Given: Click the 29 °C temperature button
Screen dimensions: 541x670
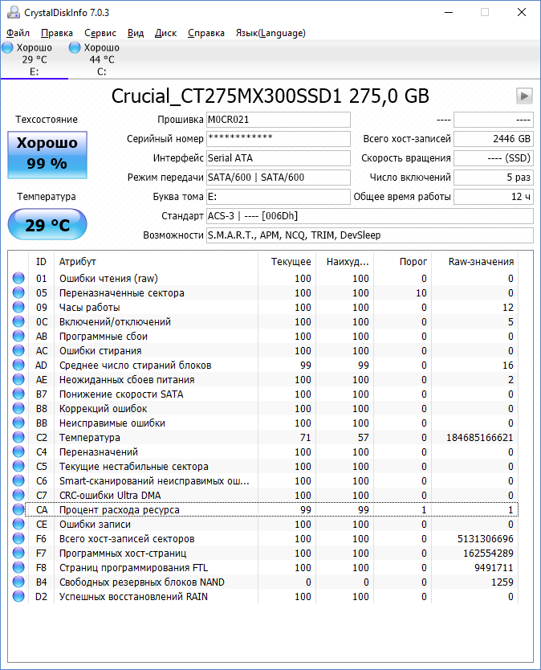Looking at the screenshot, I should click(47, 224).
